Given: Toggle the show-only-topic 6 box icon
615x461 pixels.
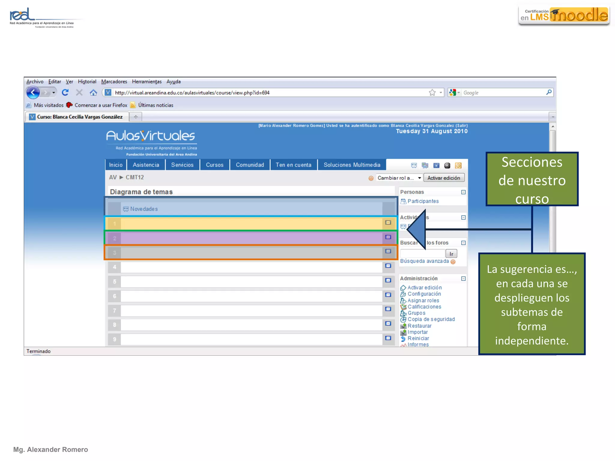Looking at the screenshot, I should (388, 295).
